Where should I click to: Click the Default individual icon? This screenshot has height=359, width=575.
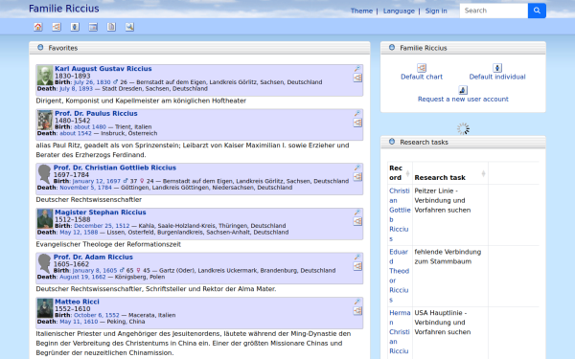497,68
